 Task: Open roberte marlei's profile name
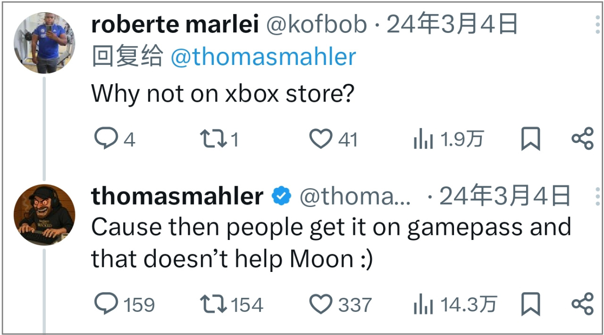(x=175, y=24)
